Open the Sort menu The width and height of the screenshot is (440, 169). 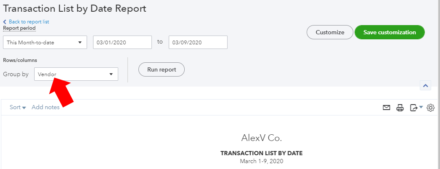(18, 107)
